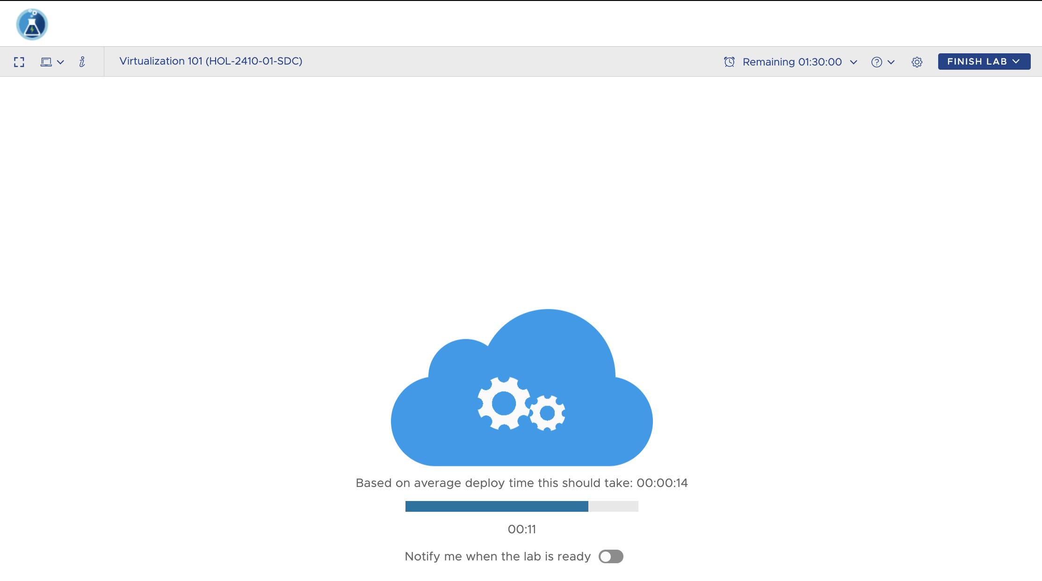Enter fullscreen mode via the expand icon
Image resolution: width=1042 pixels, height=581 pixels.
pyautogui.click(x=19, y=62)
